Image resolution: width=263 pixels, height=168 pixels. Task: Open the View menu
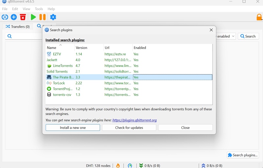pyautogui.click(x=26, y=9)
